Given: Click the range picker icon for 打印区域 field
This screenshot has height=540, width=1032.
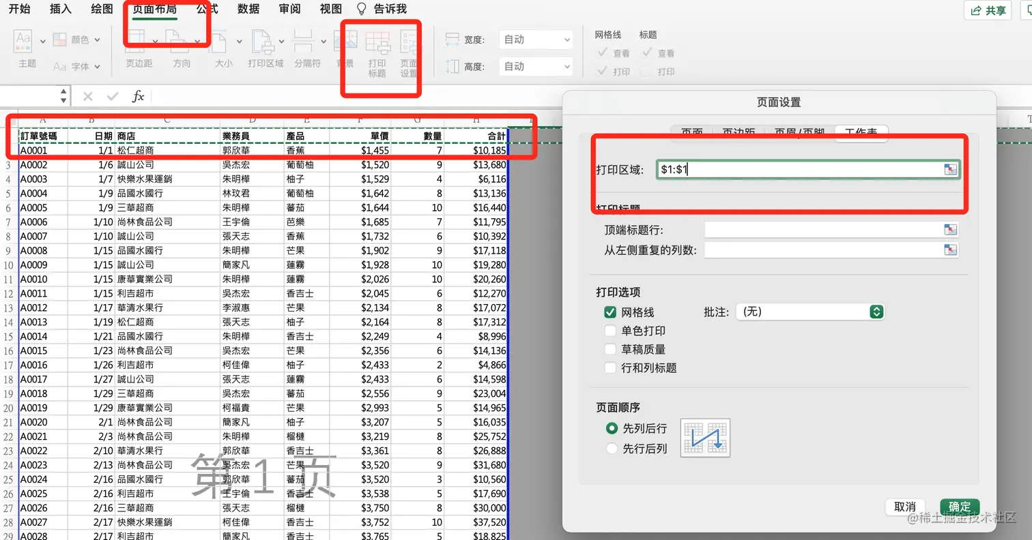Looking at the screenshot, I should coord(950,170).
